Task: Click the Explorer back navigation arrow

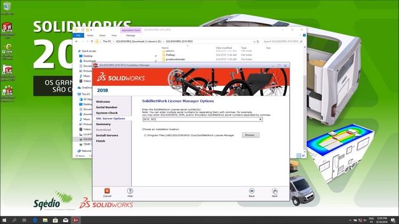Action: coord(77,42)
